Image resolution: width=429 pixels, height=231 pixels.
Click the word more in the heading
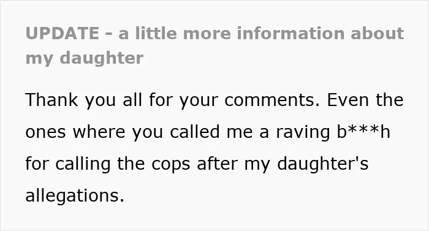coord(207,34)
